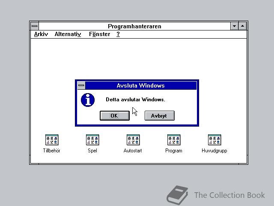Click Avbryt to cancel exiting Windows
Screen dimensions: 274x206
tap(160, 115)
